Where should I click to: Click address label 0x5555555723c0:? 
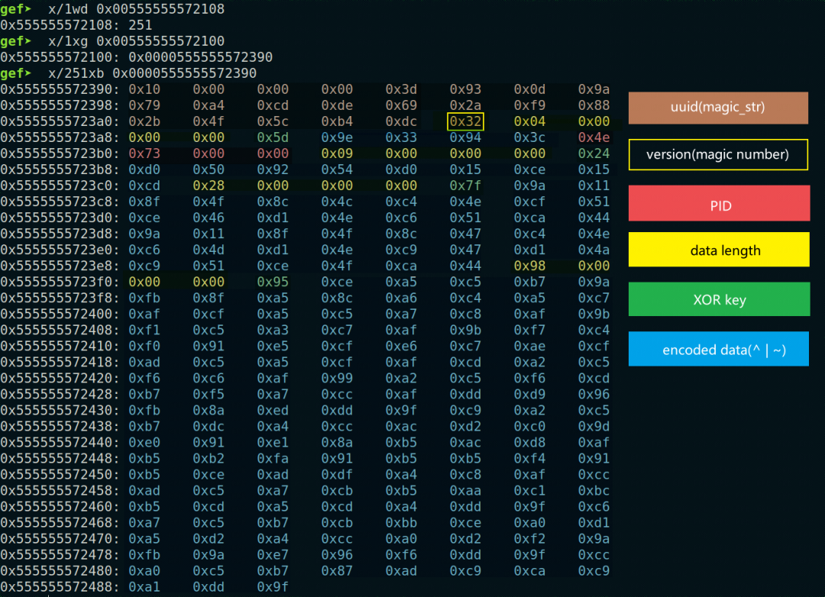click(60, 186)
